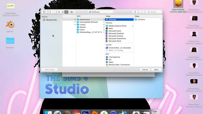This screenshot has height=114, width=203.
Task: Go back in the file dialog
Action: coord(50,12)
